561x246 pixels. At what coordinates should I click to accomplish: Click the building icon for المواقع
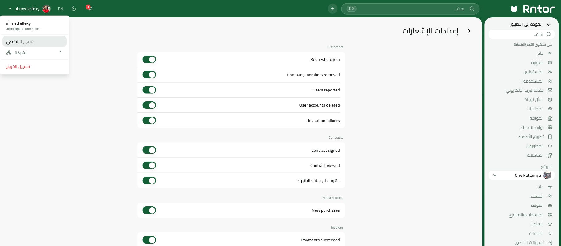[550, 118]
